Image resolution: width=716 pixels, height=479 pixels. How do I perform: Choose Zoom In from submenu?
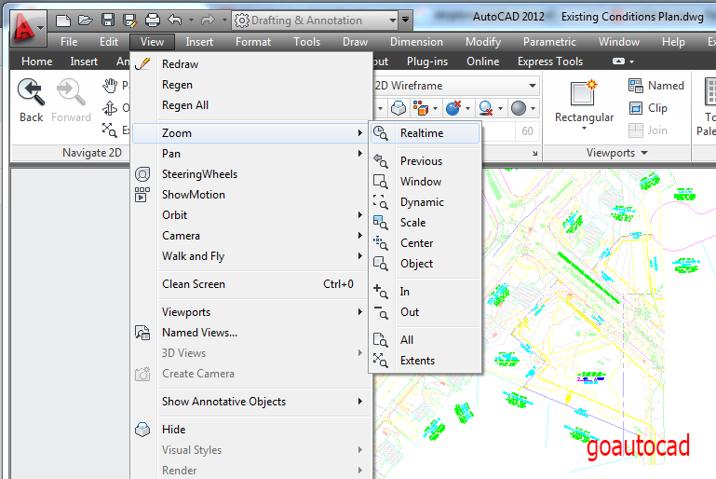tap(426, 292)
